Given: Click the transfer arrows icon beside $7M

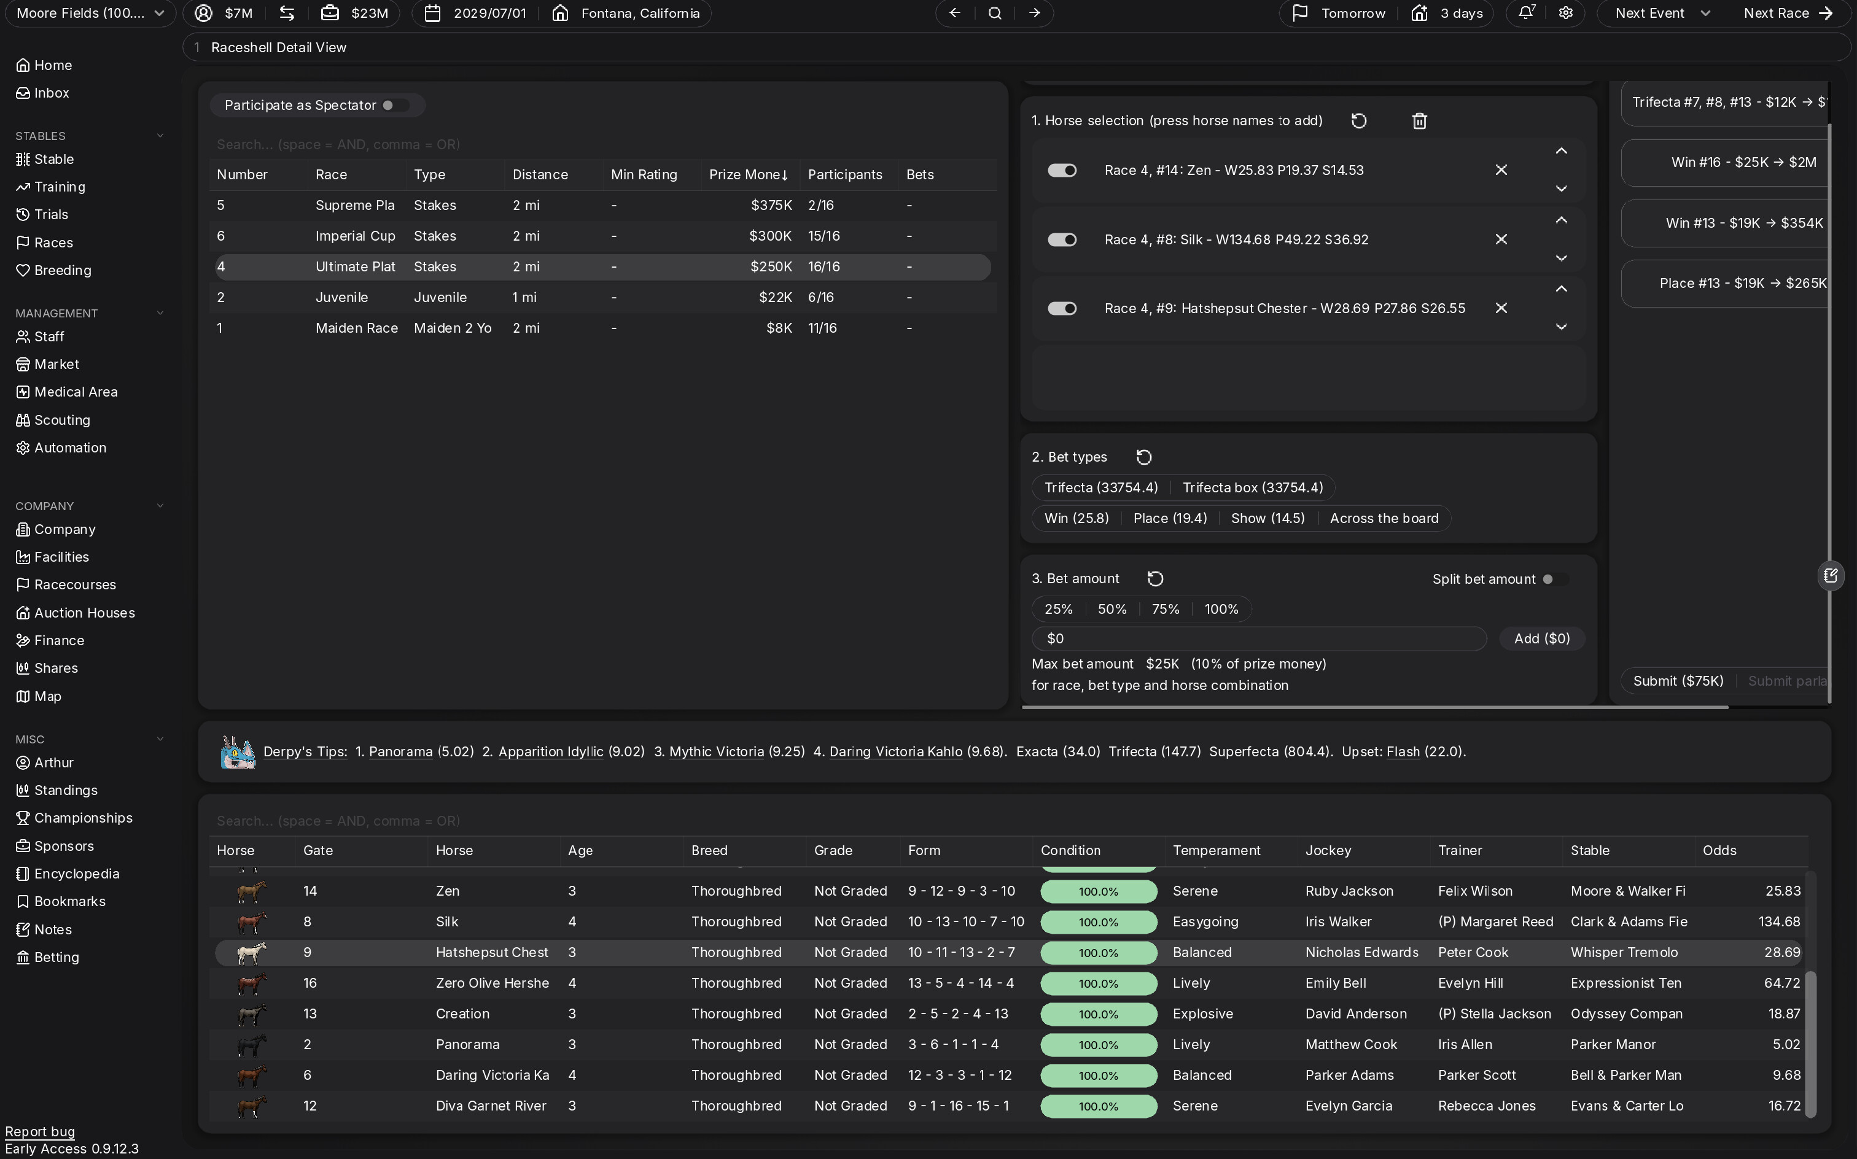Looking at the screenshot, I should 287,13.
